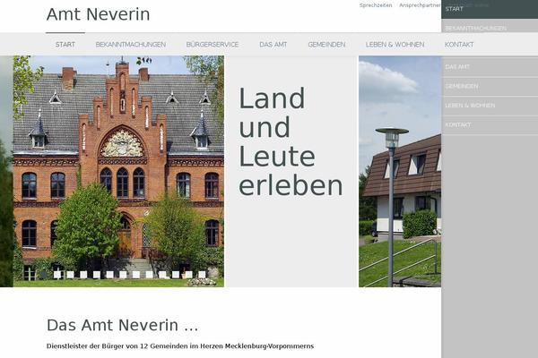Select the first white slide indicator square
The width and height of the screenshot is (538, 358).
pyautogui.click(x=57, y=275)
